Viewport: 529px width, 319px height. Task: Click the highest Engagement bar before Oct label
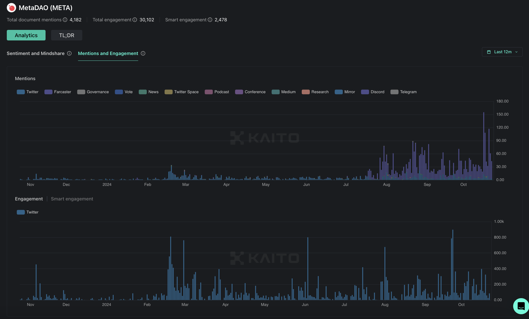pyautogui.click(x=453, y=265)
